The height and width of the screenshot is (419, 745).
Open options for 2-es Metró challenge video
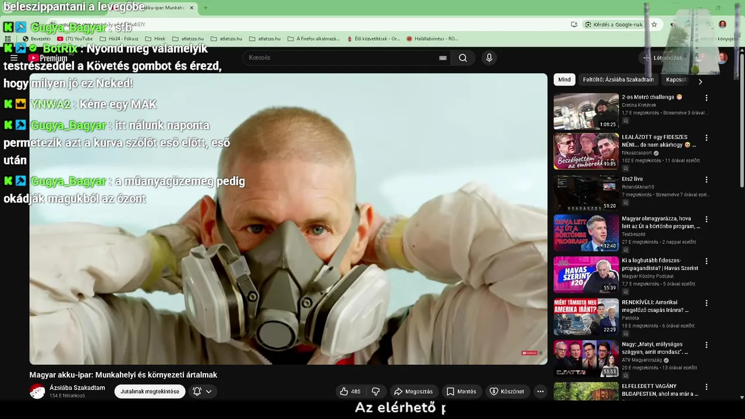(x=707, y=98)
